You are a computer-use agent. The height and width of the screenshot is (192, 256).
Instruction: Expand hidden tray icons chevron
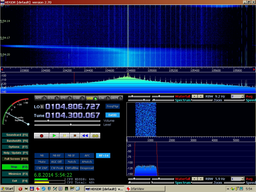[x=228, y=189]
